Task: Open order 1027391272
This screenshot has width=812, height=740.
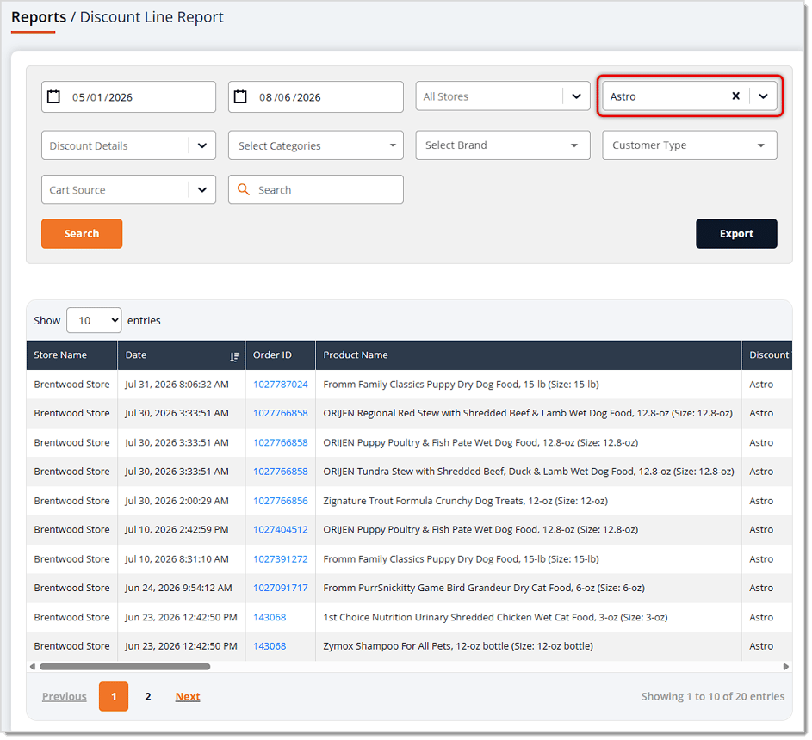Action: [x=280, y=559]
